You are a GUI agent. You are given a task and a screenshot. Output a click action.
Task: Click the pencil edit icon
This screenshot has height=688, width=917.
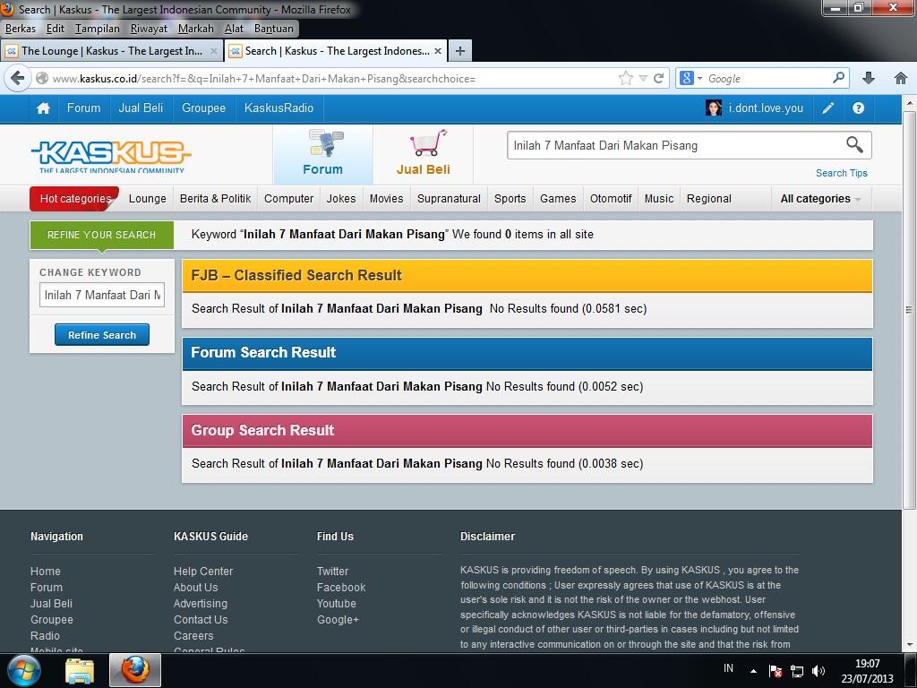pos(828,108)
